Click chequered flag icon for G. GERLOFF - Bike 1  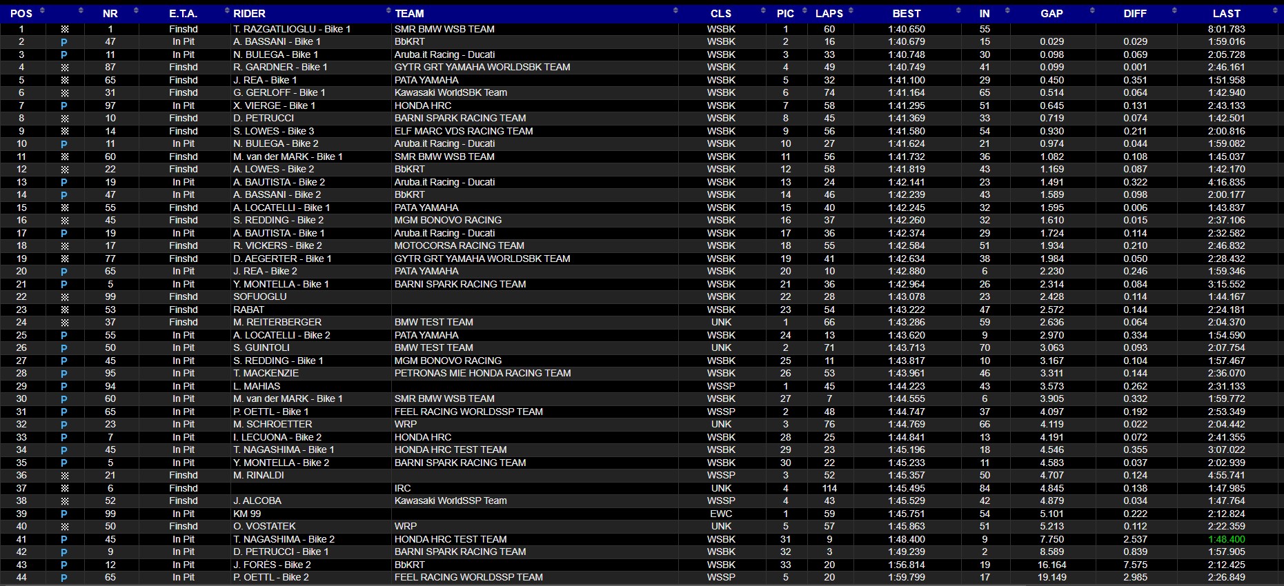[64, 93]
